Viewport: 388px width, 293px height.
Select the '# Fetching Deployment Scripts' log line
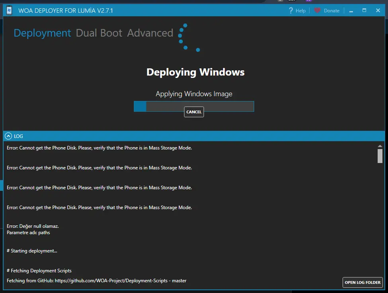pyautogui.click(x=39, y=270)
